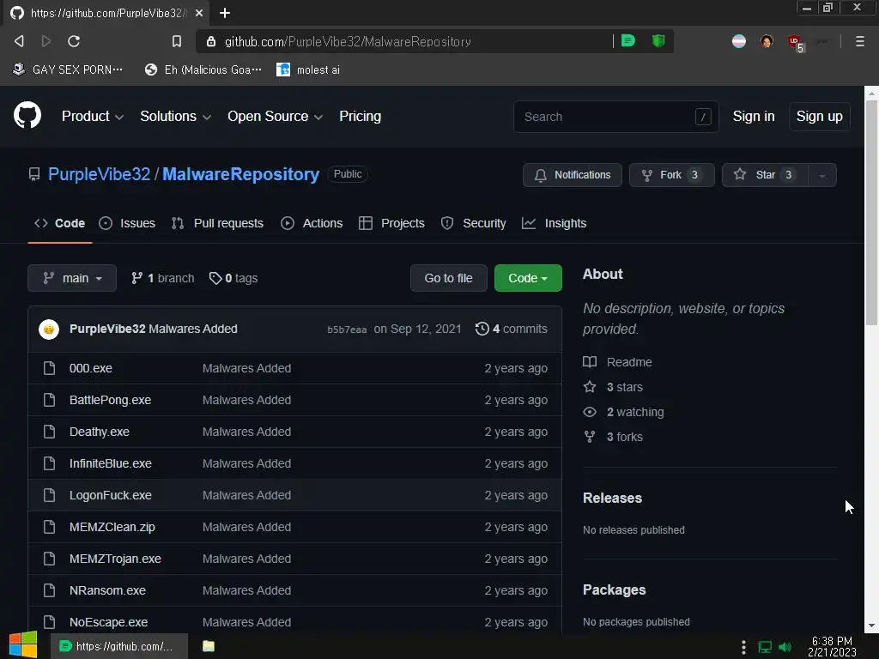The width and height of the screenshot is (879, 659).
Task: View the 1 branch link
Action: (162, 278)
